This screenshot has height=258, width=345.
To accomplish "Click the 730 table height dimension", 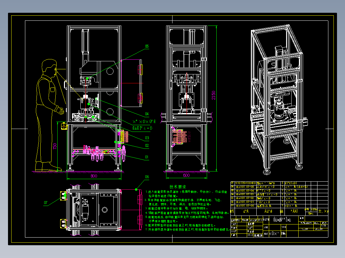I will pos(55,146).
